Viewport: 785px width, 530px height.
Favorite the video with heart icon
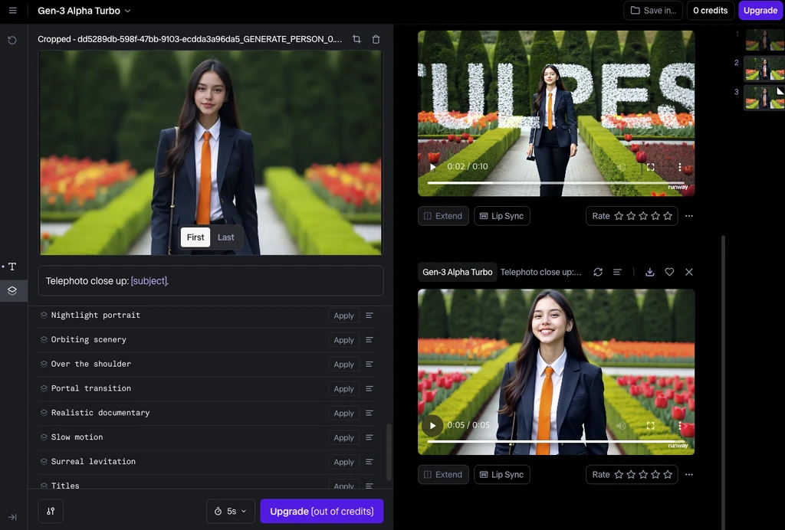point(669,272)
